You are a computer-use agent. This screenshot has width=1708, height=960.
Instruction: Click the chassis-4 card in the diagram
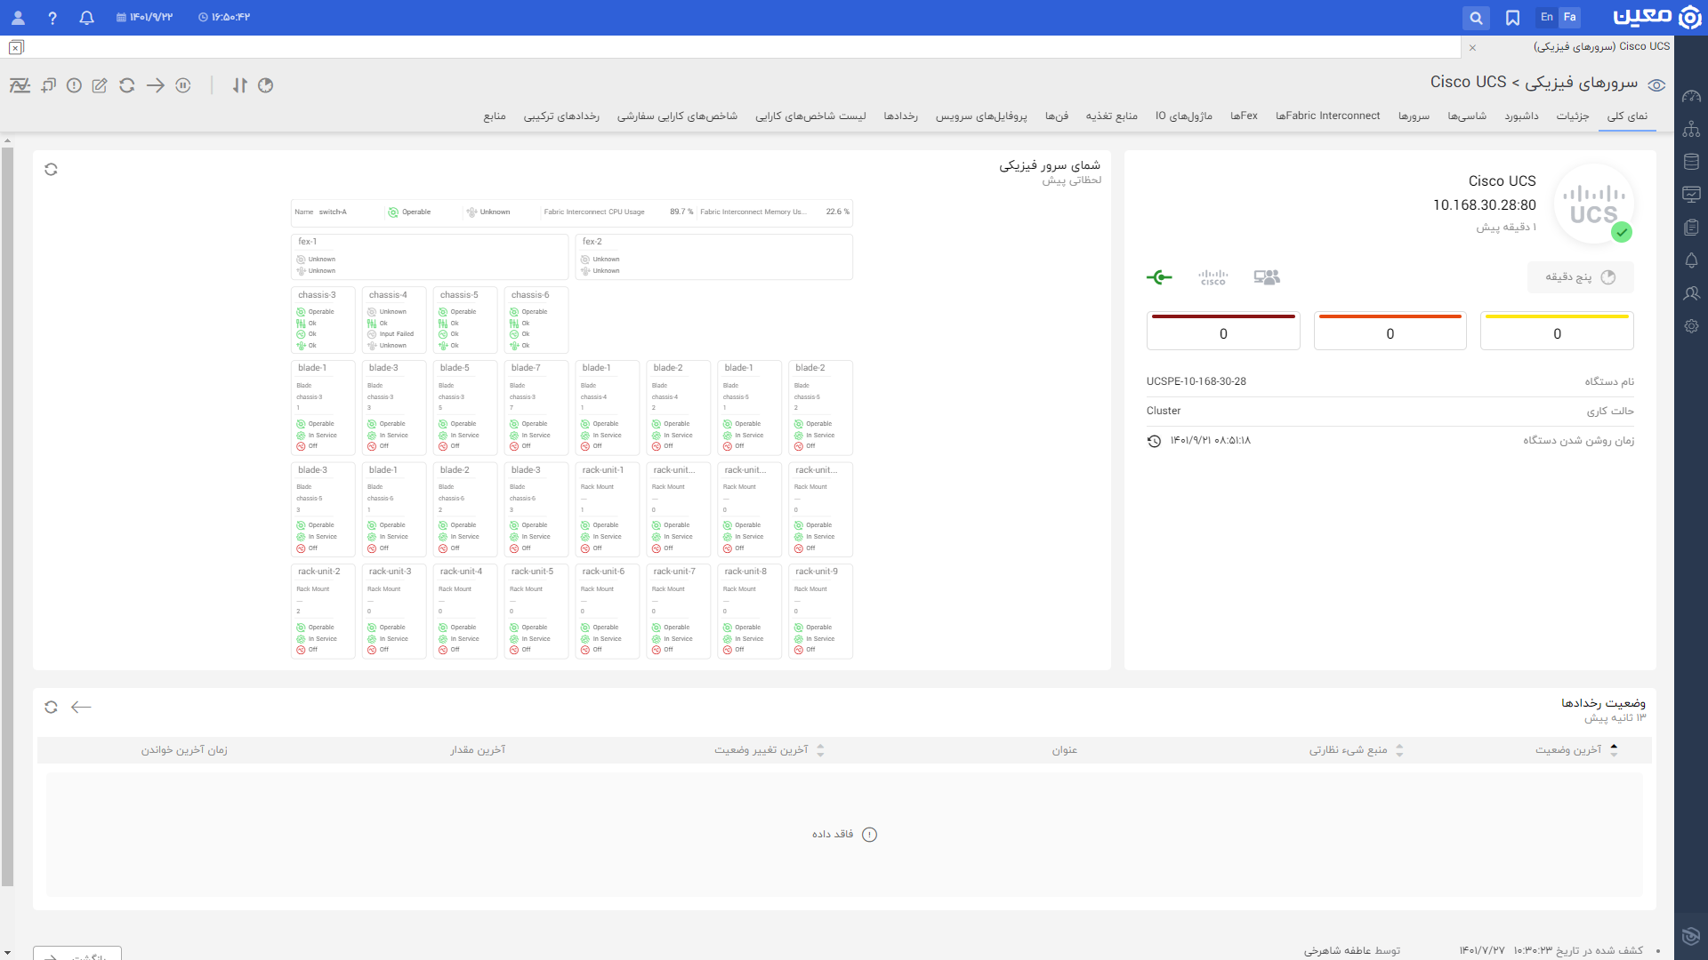point(394,320)
